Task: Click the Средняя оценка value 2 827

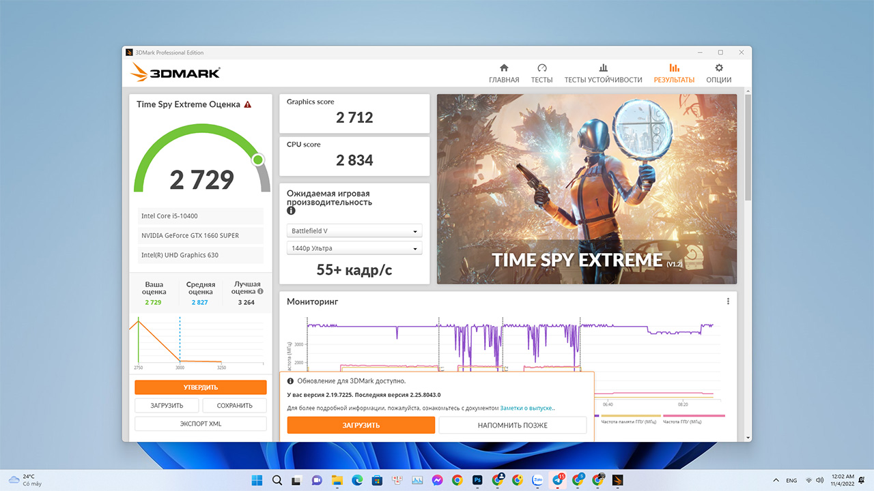Action: tap(199, 302)
